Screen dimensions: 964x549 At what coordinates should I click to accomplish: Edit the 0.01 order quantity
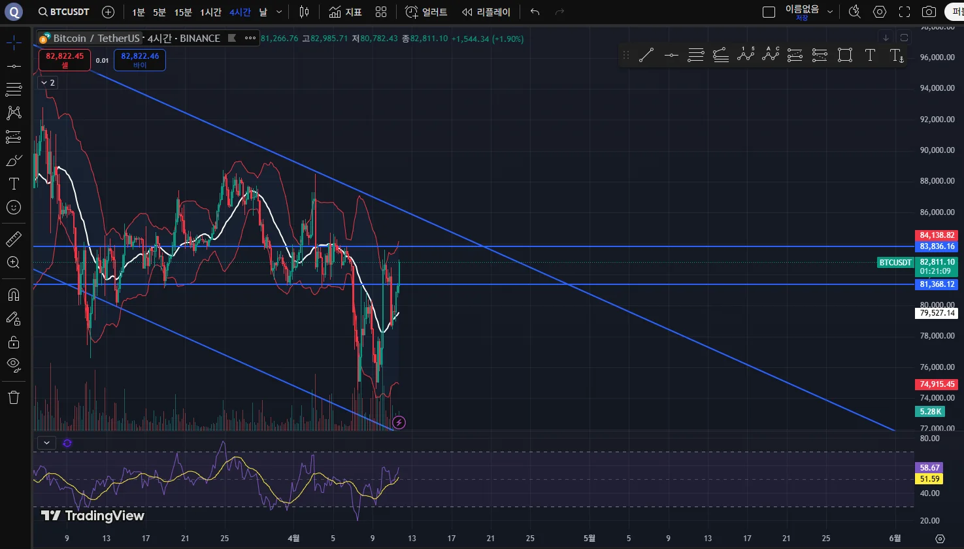(102, 61)
